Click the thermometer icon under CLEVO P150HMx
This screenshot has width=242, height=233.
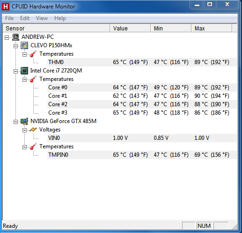(x=33, y=54)
